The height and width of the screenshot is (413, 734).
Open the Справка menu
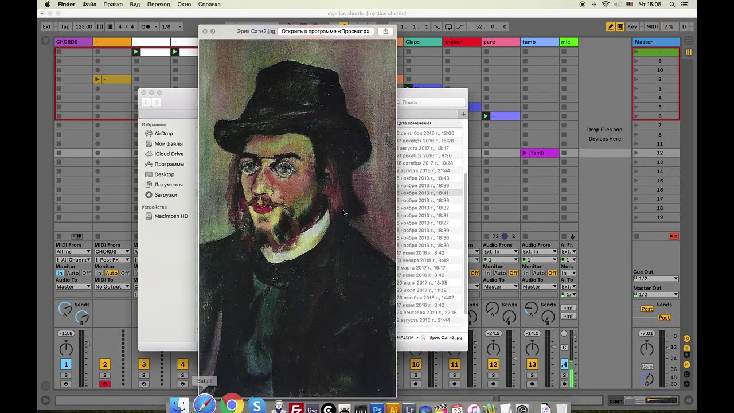[209, 4]
